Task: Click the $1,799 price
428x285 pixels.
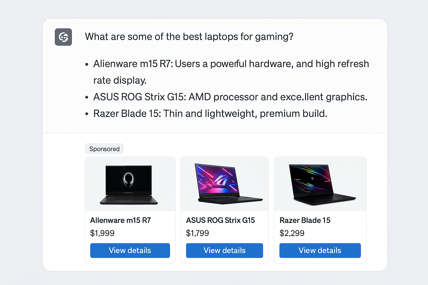Action: pos(198,233)
